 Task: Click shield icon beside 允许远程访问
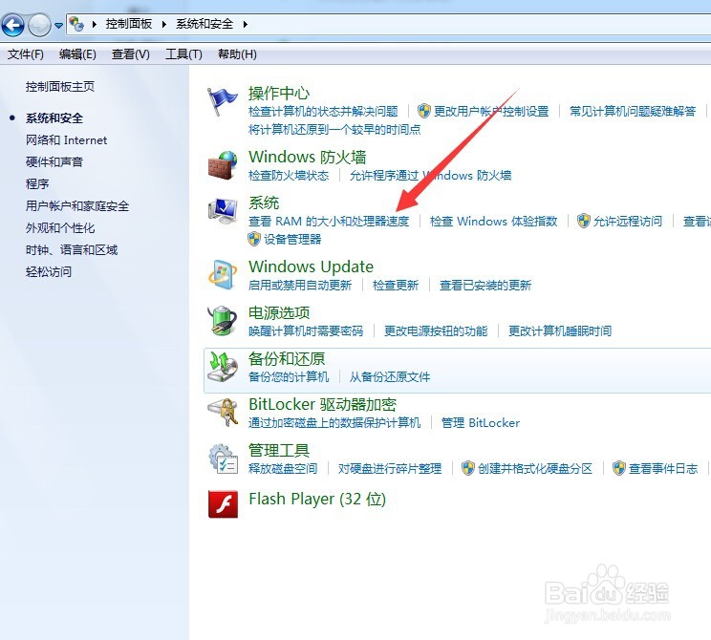(584, 221)
